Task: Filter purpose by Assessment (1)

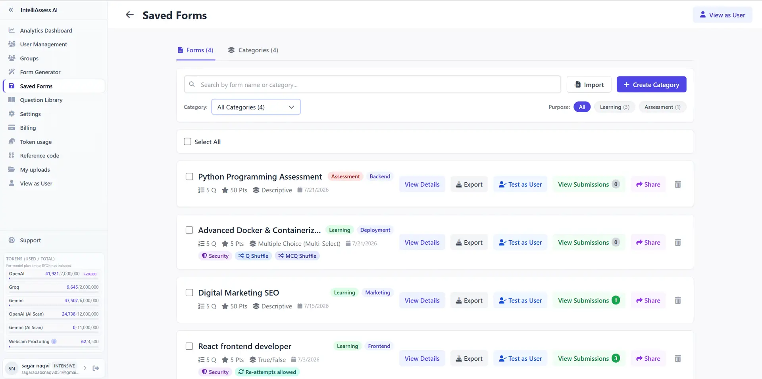Action: [662, 107]
